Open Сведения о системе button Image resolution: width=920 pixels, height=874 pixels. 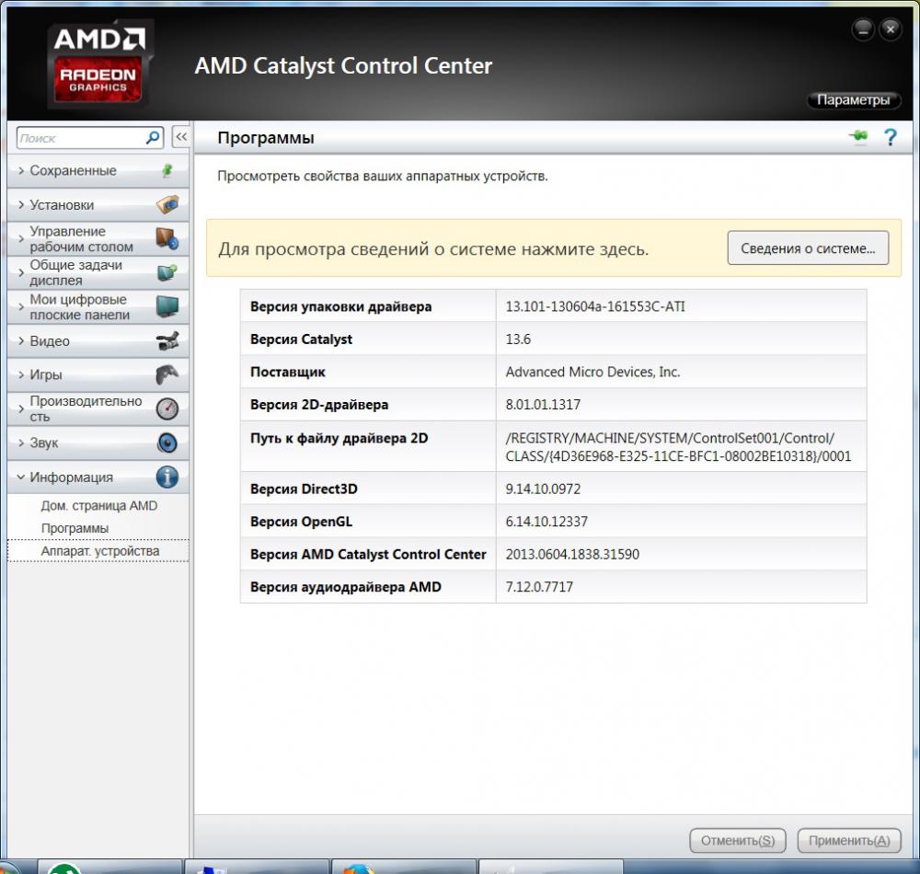(x=808, y=248)
